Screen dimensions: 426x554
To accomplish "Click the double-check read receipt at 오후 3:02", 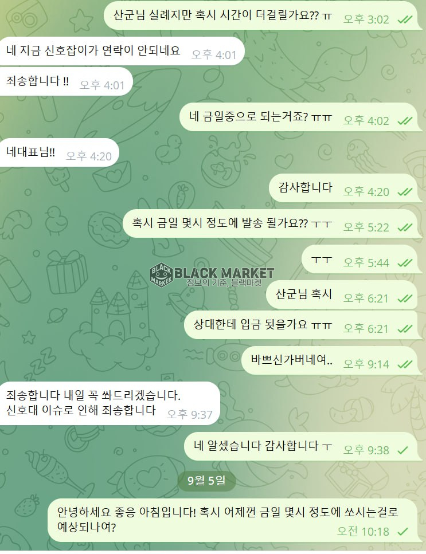I will [x=405, y=19].
